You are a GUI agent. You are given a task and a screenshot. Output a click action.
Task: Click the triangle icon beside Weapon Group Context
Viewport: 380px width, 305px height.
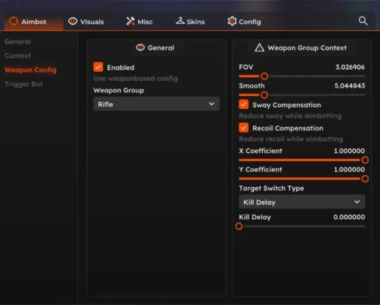point(259,48)
